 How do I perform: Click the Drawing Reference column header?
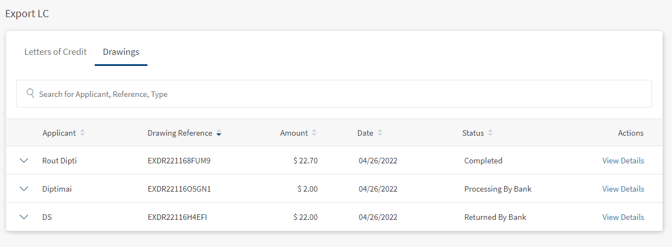(180, 133)
